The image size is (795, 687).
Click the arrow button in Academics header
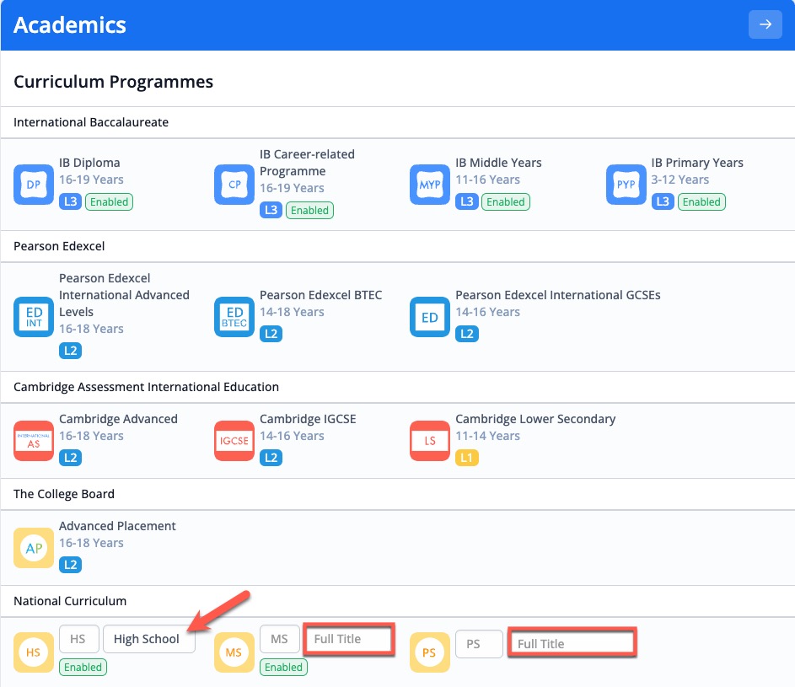point(765,24)
